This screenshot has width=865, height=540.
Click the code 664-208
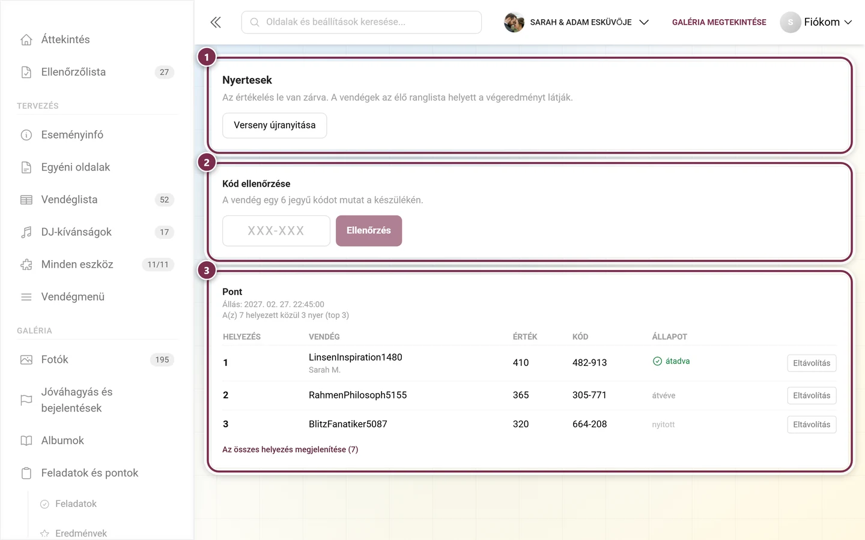pyautogui.click(x=589, y=424)
